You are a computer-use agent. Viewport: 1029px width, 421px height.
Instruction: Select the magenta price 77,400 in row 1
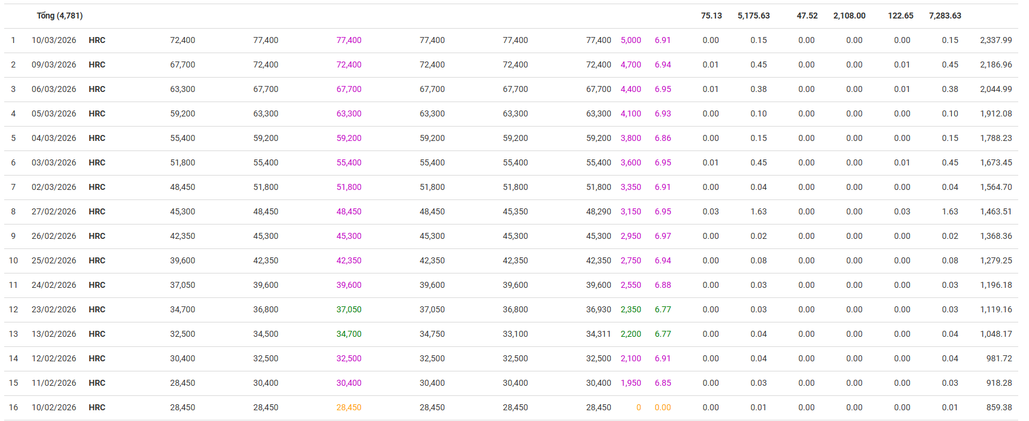click(349, 40)
